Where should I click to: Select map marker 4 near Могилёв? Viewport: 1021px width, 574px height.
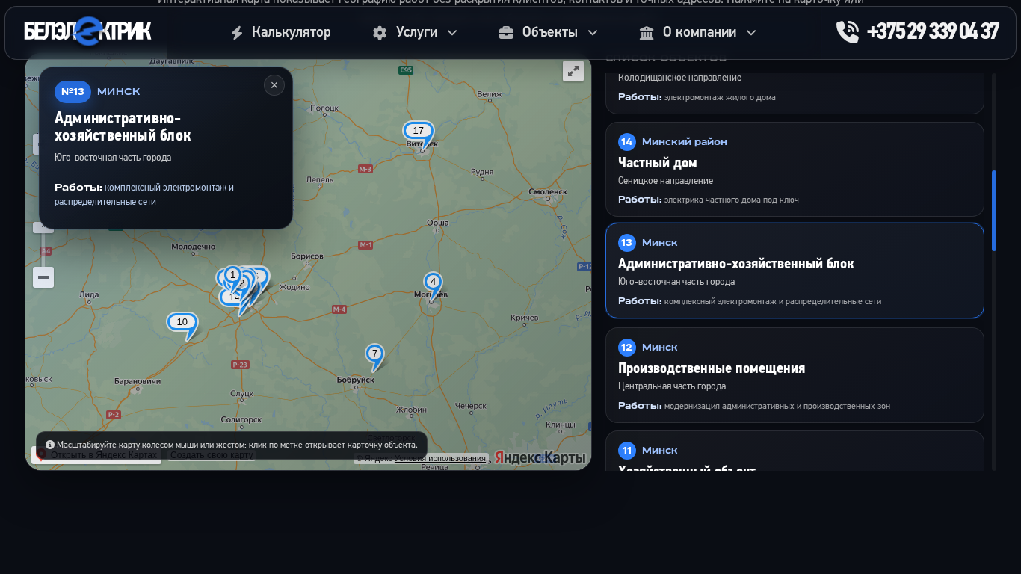[x=433, y=284]
